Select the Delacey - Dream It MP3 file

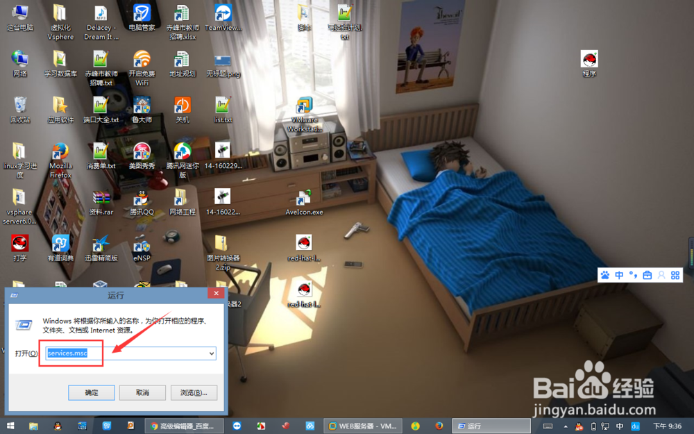point(101,22)
